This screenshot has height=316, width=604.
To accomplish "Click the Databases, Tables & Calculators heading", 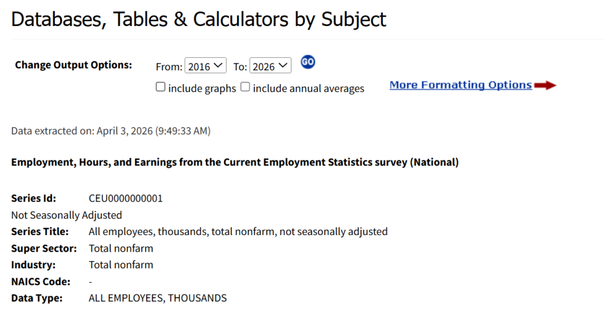I will tap(199, 19).
